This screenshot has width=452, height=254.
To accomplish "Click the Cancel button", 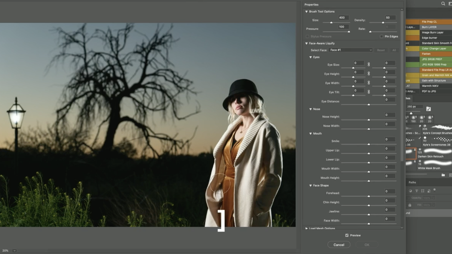I will tap(339, 244).
